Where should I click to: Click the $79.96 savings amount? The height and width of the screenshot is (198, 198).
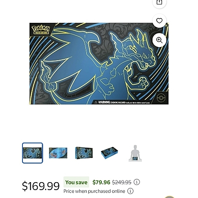[101, 182]
